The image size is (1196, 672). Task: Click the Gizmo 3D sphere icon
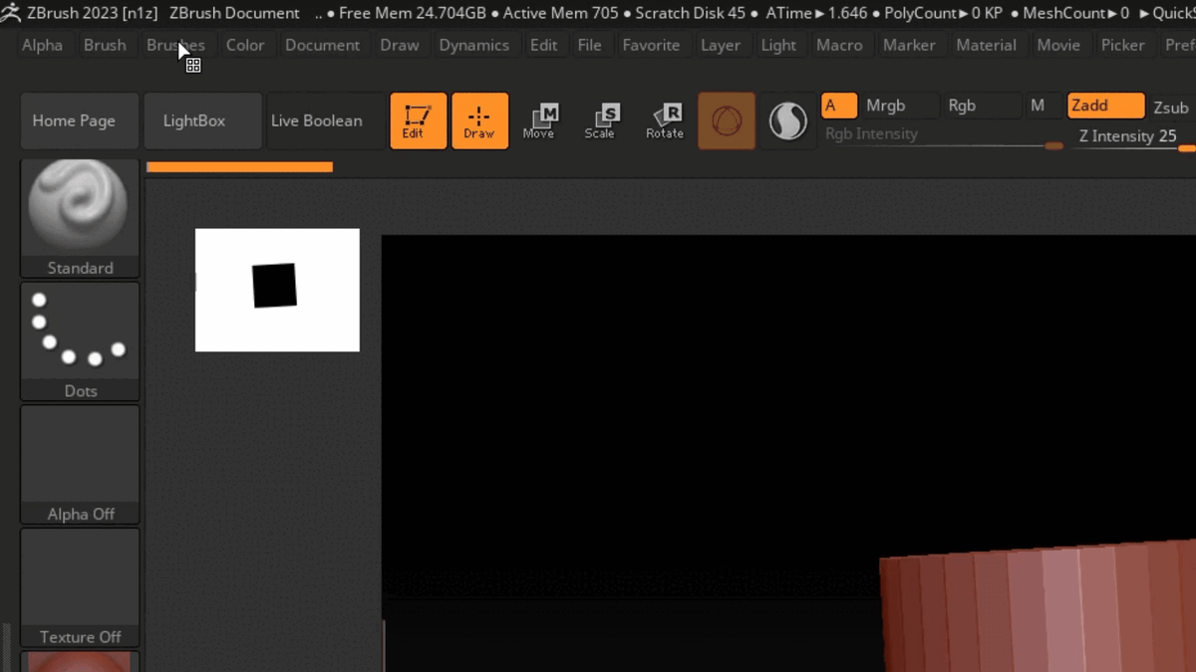(x=727, y=121)
